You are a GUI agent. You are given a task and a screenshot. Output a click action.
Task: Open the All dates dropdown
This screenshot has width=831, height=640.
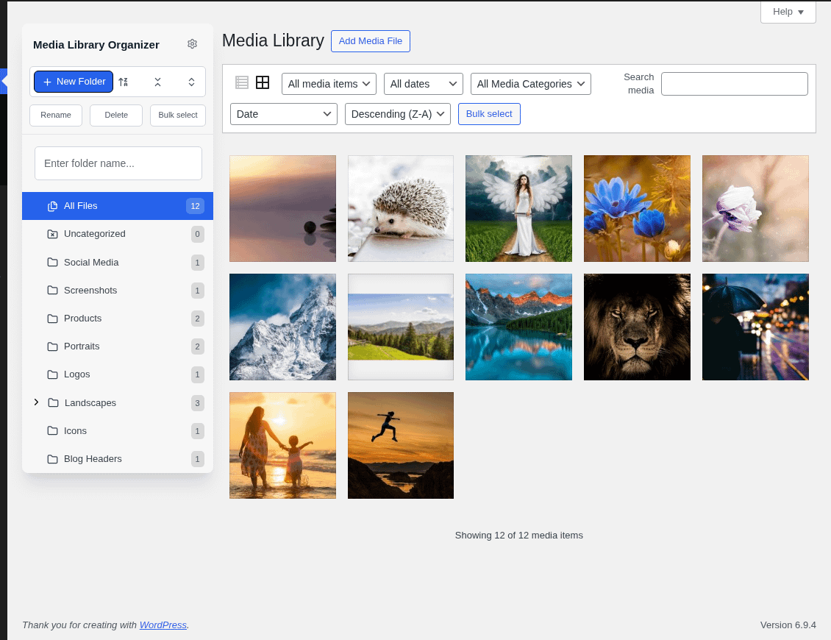(424, 84)
